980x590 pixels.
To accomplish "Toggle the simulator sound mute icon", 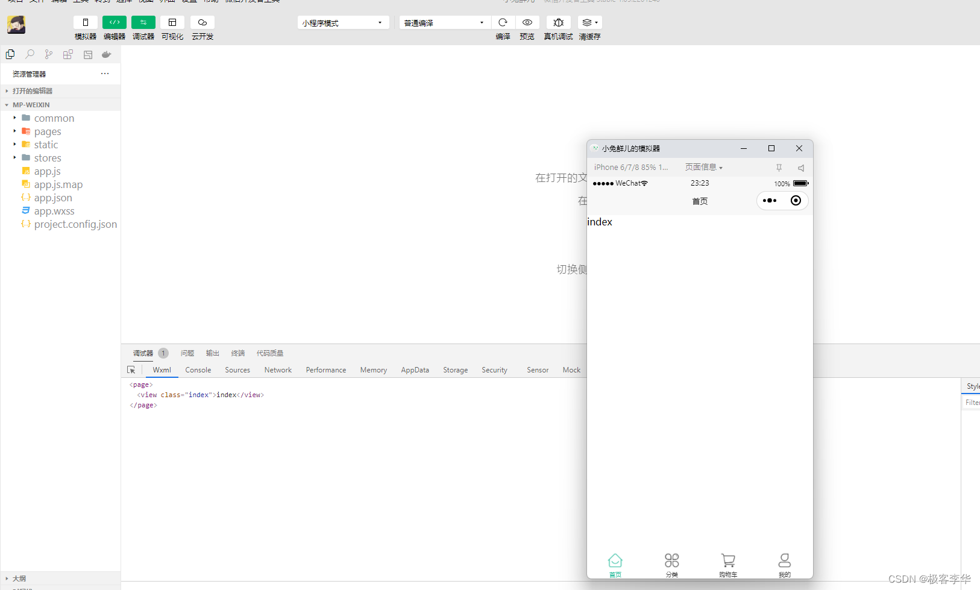I will (x=799, y=168).
